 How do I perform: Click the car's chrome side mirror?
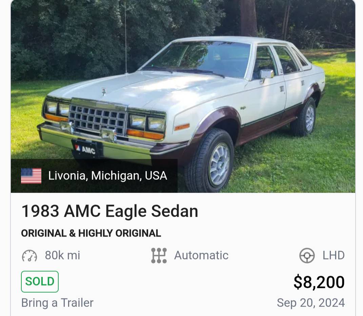pyautogui.click(x=266, y=75)
